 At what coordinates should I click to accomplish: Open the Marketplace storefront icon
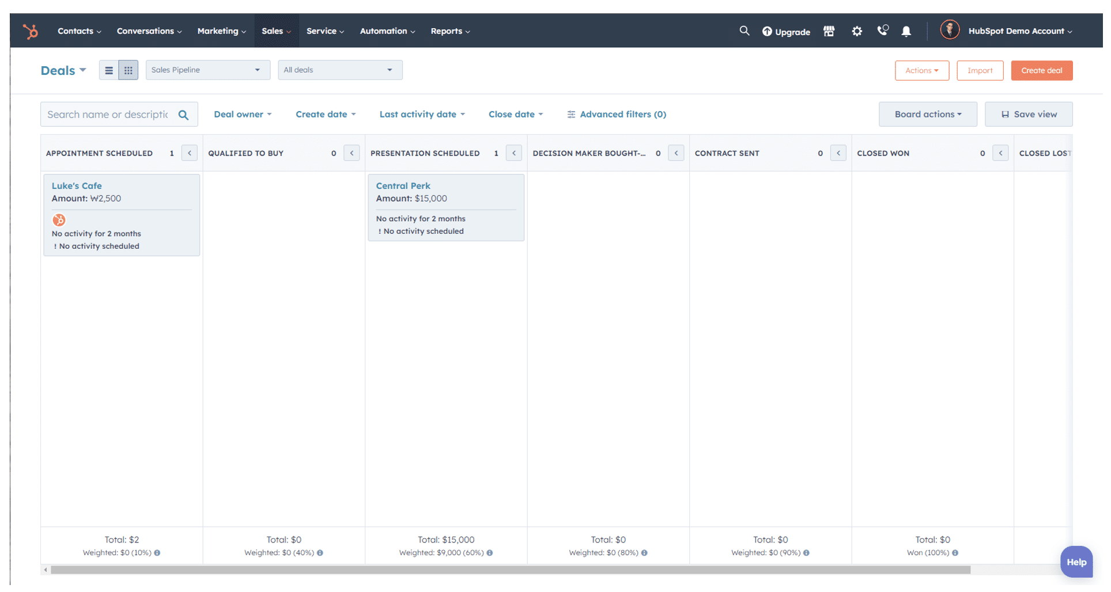(x=829, y=31)
